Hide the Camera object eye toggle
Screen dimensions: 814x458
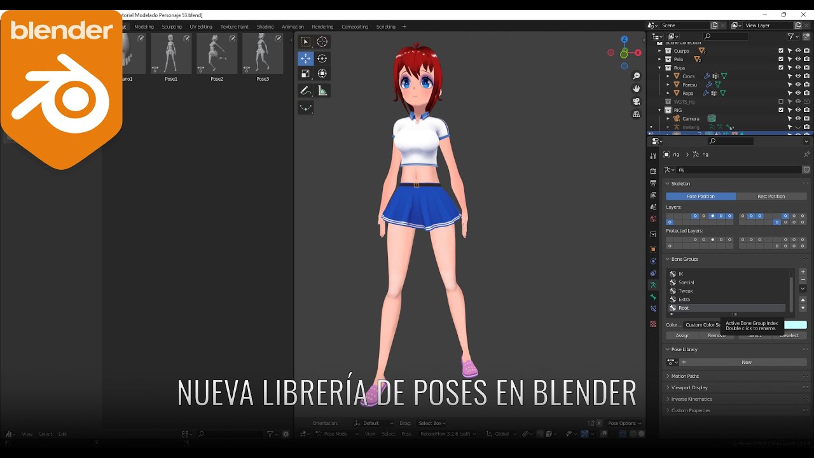(x=798, y=118)
